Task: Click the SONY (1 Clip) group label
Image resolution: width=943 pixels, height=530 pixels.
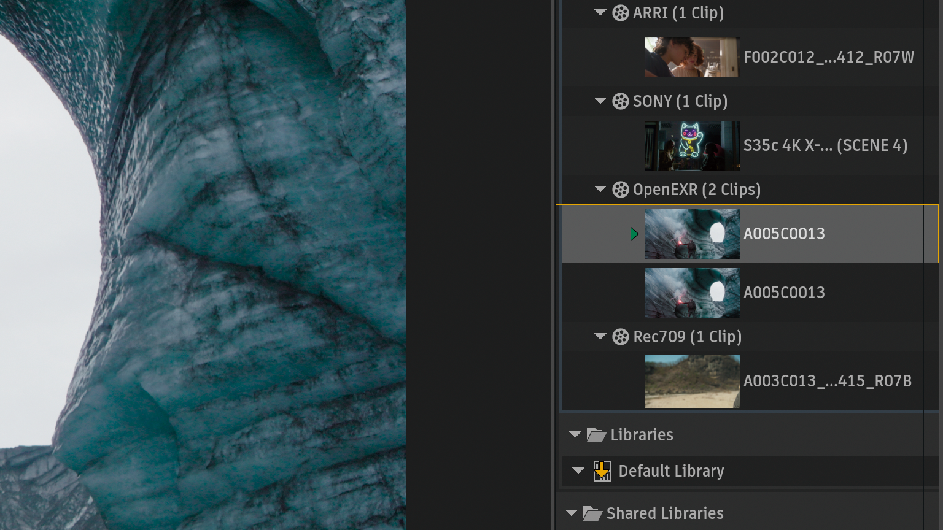Action: (x=680, y=101)
